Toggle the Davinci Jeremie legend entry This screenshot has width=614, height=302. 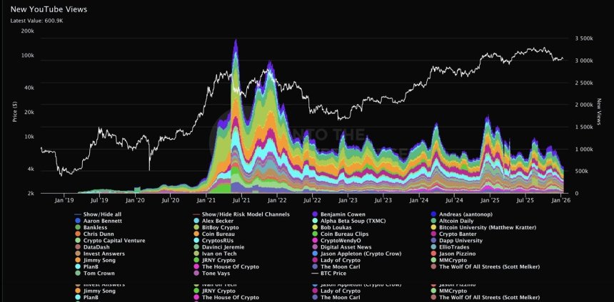click(218, 247)
